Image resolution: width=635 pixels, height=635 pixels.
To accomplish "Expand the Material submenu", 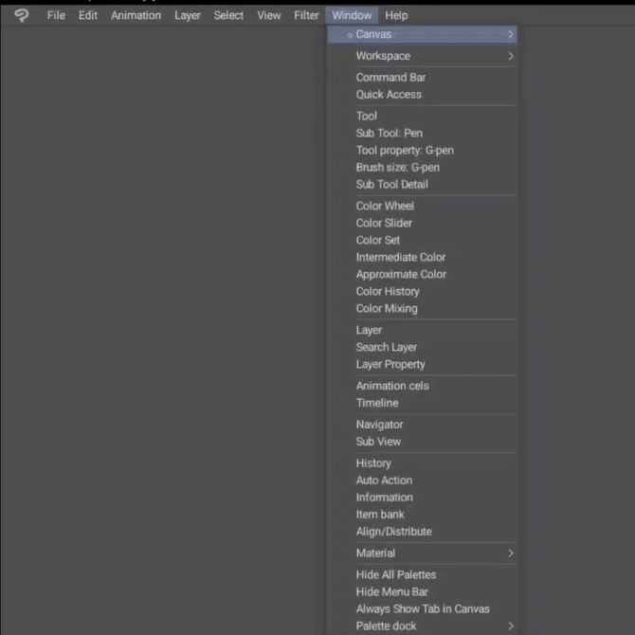I will coord(422,553).
